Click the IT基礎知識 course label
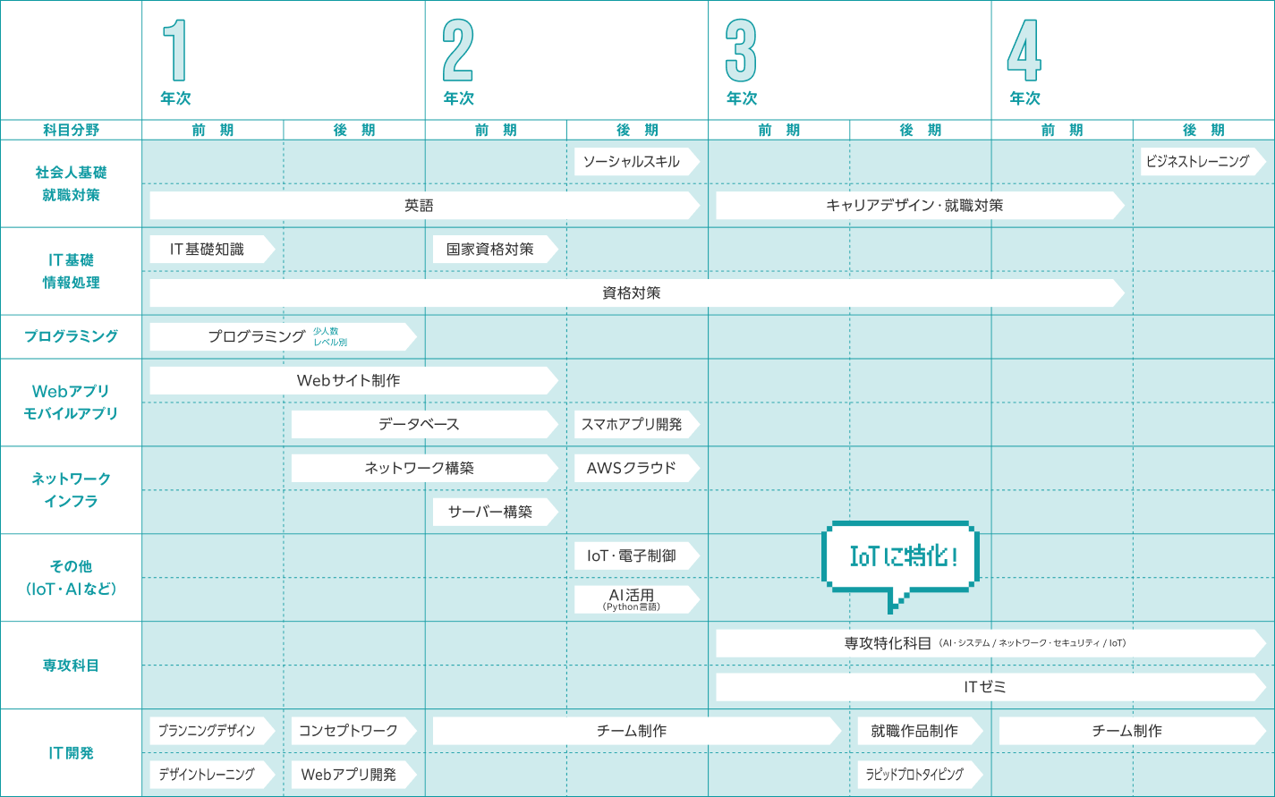This screenshot has width=1275, height=797. 208,250
